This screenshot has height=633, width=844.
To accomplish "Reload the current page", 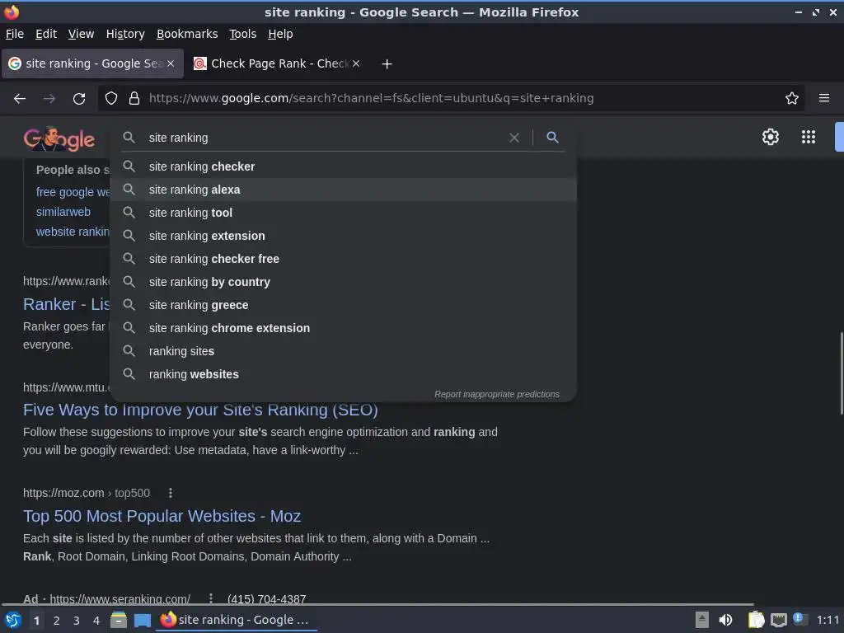I will click(x=79, y=99).
